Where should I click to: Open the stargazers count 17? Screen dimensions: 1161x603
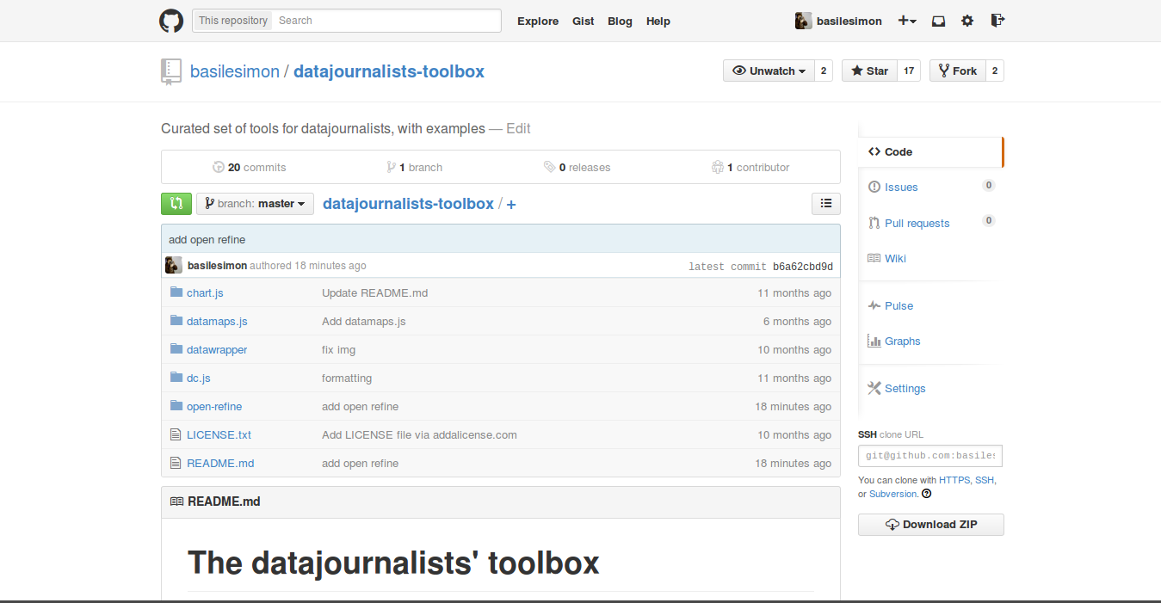[909, 71]
